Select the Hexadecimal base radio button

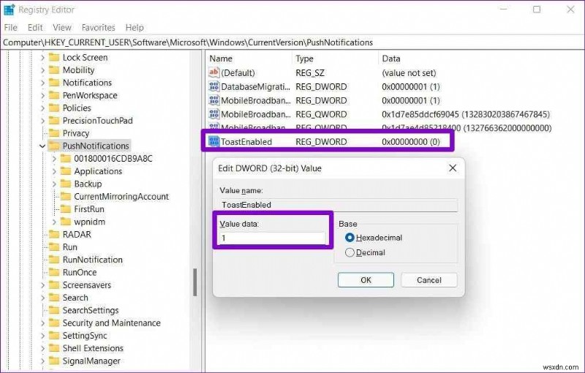(x=350, y=238)
